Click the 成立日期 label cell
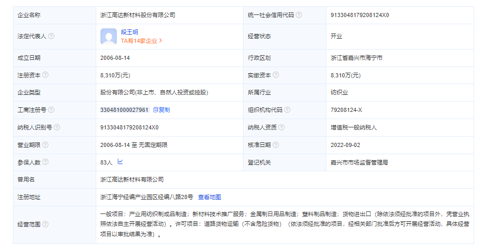 click(55, 58)
